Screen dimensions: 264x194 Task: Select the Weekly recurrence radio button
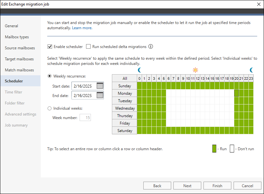pos(49,76)
